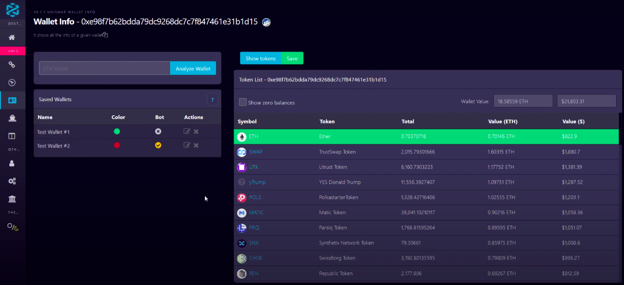Click the TrustSwap SWAP token logo

pos(242,152)
